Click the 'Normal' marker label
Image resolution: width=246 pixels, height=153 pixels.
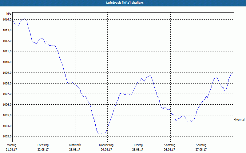[x=240, y=120]
